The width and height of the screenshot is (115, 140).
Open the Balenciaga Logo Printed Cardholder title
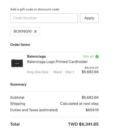point(57,62)
